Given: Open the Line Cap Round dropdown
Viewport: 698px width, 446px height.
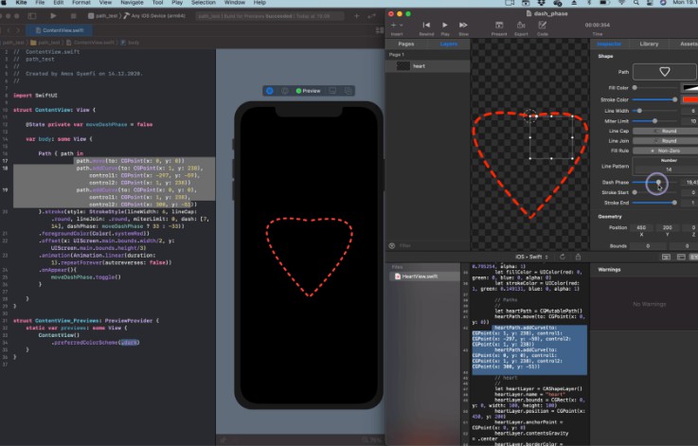Looking at the screenshot, I should [668, 130].
